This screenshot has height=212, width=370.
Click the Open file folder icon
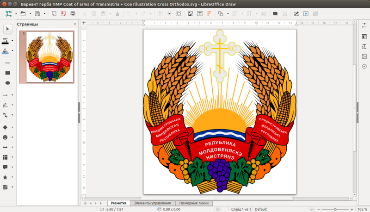coord(23,14)
